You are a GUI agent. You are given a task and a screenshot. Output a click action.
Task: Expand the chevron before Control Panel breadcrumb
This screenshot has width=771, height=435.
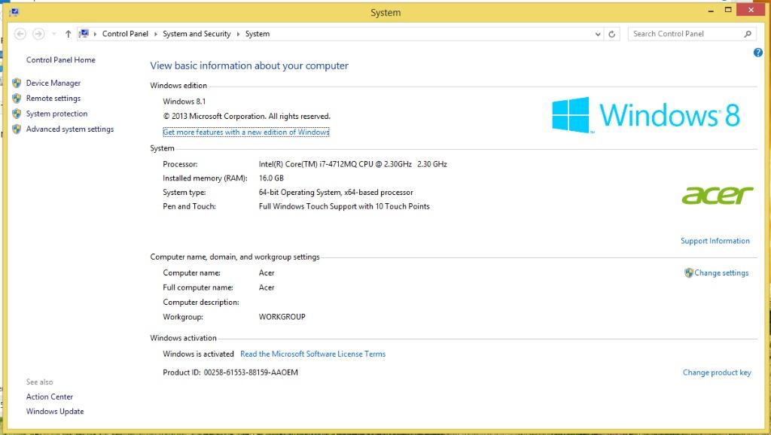[x=95, y=34]
